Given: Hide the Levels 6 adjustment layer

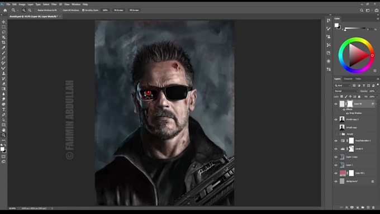Looking at the screenshot, I should pyautogui.click(x=336, y=149).
